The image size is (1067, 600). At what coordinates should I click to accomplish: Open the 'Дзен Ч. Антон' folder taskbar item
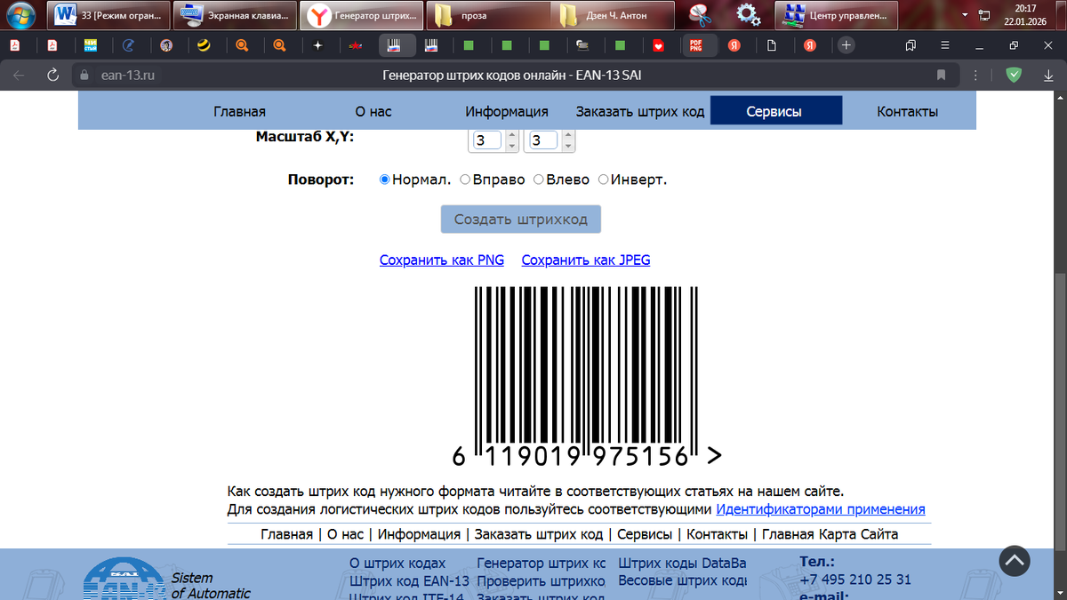point(614,14)
